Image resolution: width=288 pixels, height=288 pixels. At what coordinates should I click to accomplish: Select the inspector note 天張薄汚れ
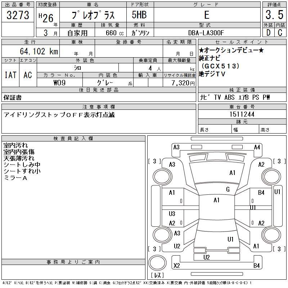click(19, 158)
